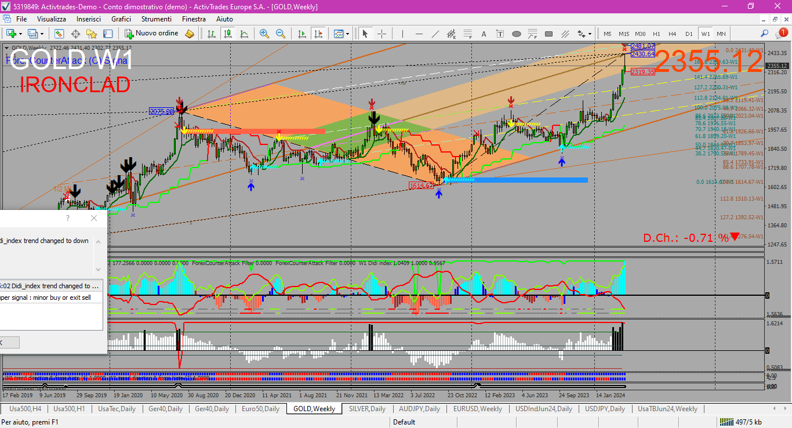The height and width of the screenshot is (428, 792).
Task: Draw a vertical line tool
Action: tap(402, 34)
